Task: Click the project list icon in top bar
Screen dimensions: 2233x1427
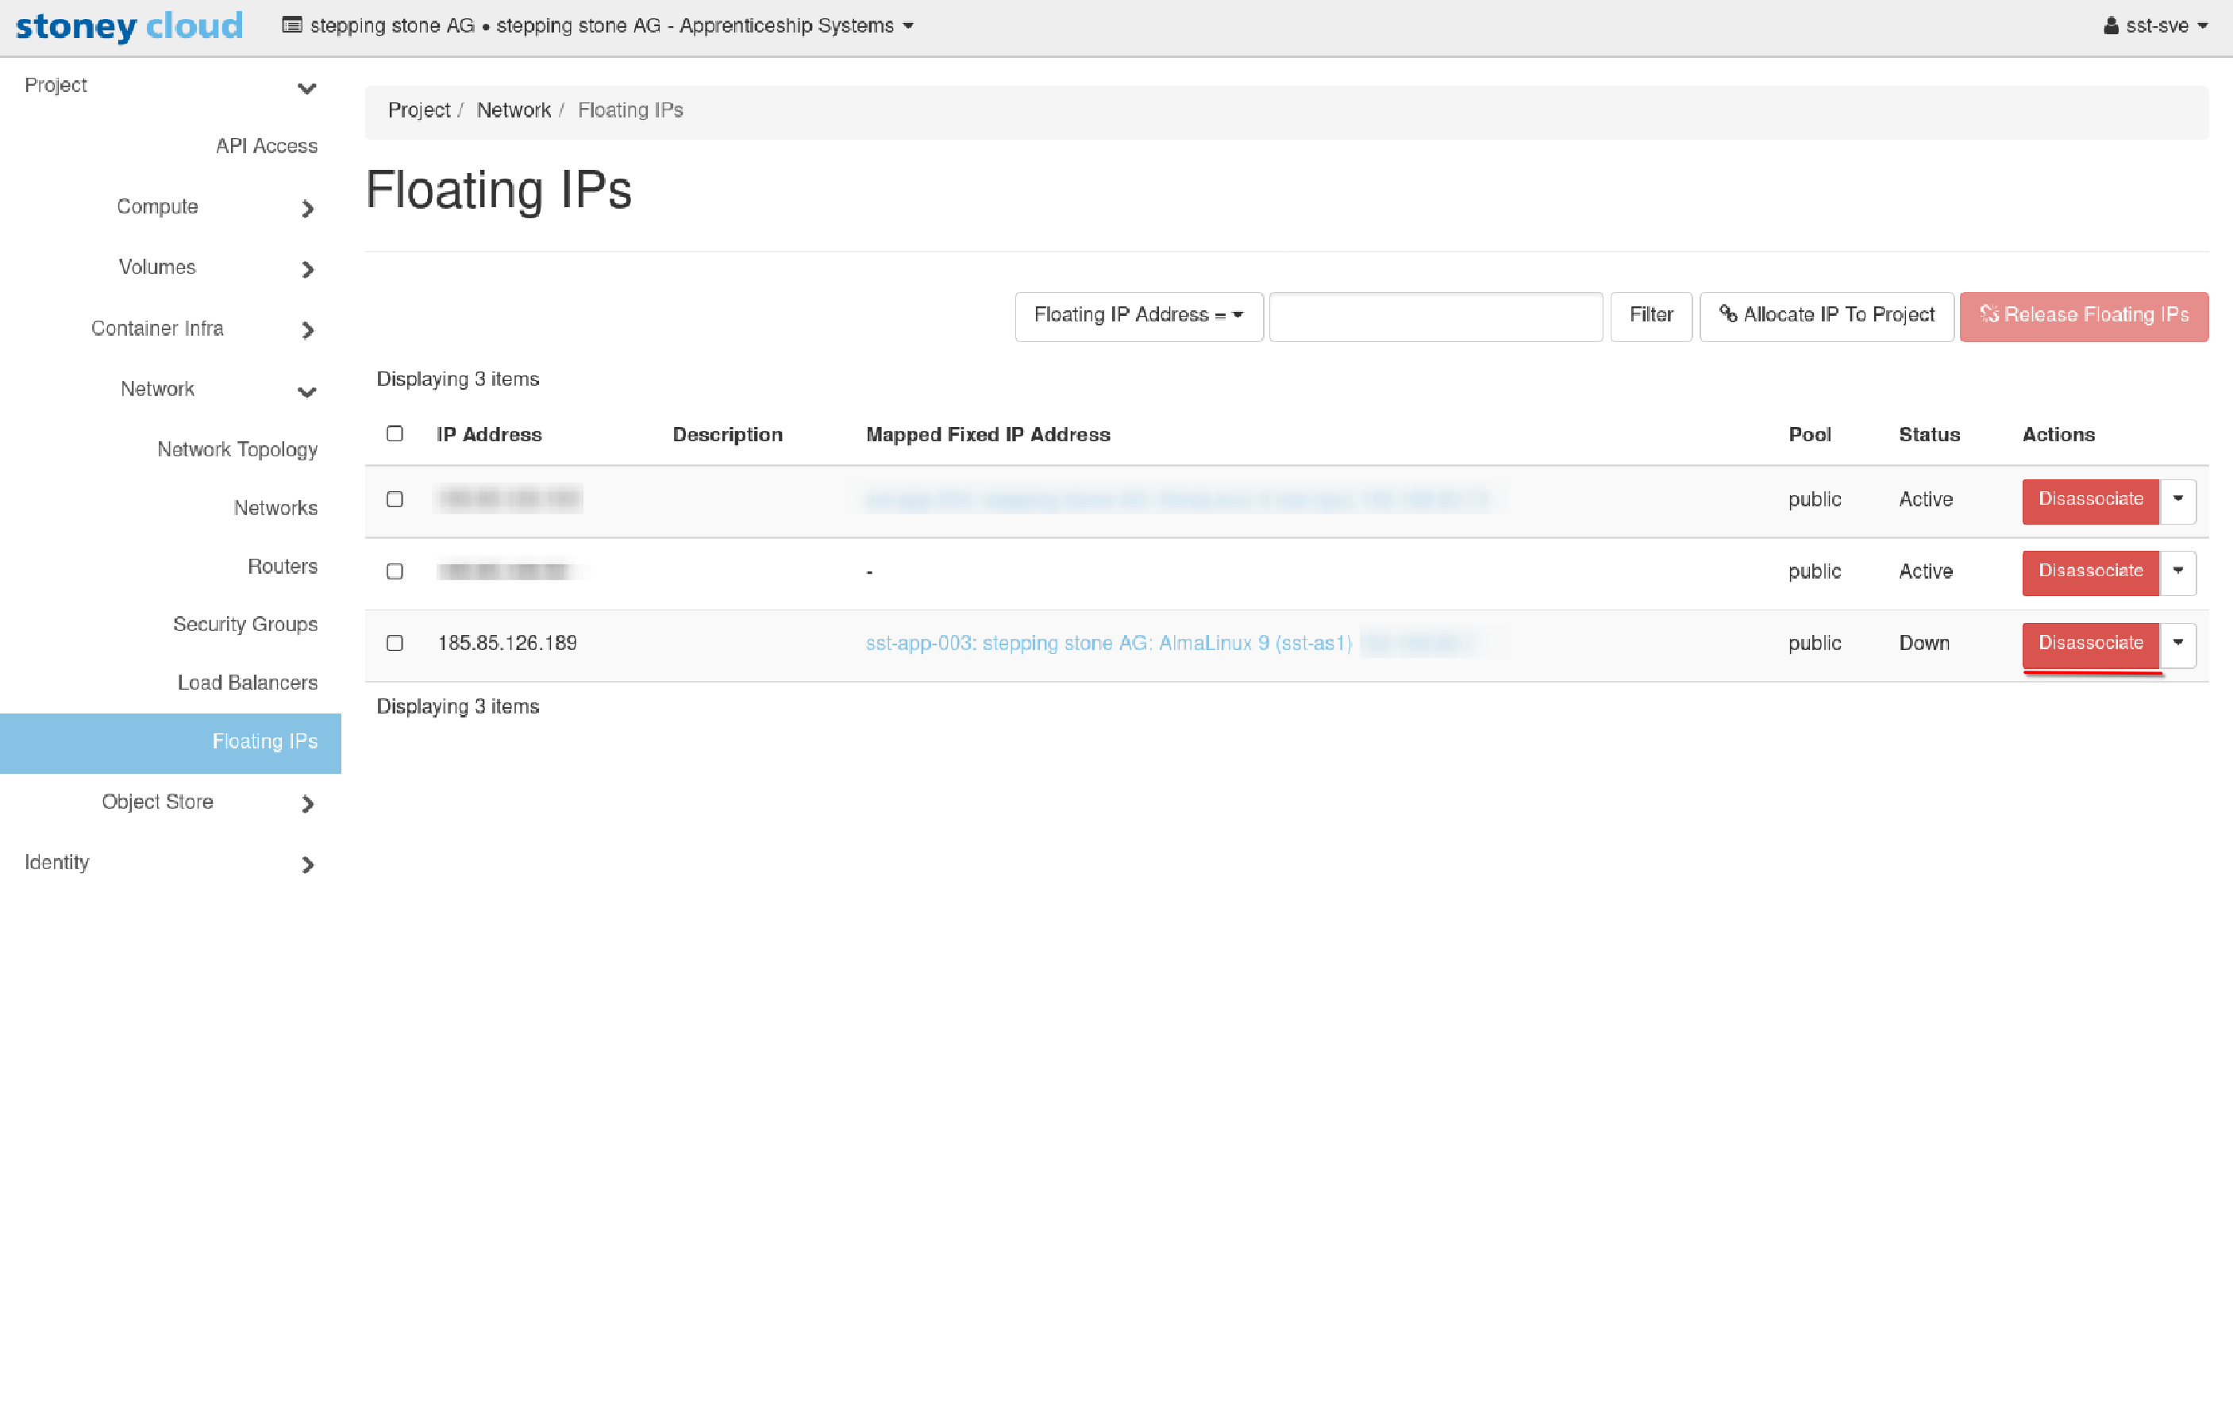Action: (291, 25)
